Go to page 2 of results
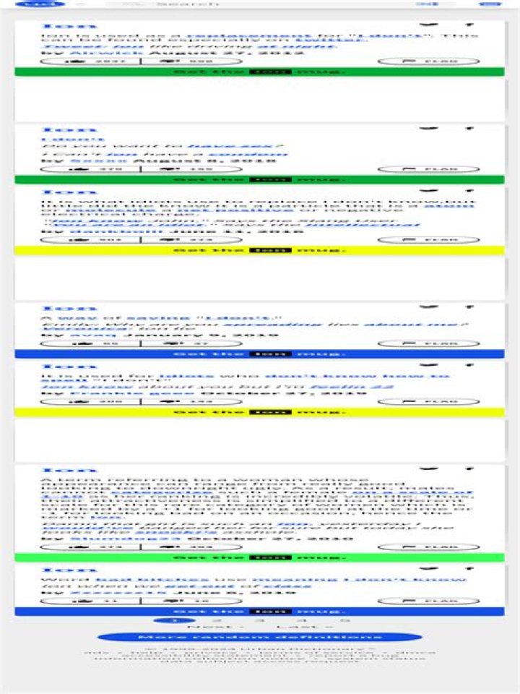 [x=217, y=620]
